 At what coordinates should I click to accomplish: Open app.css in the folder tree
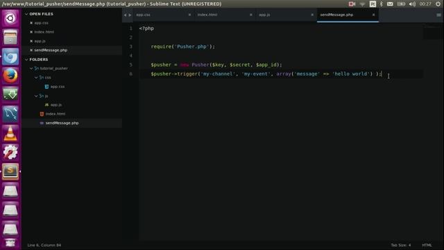pyautogui.click(x=58, y=87)
